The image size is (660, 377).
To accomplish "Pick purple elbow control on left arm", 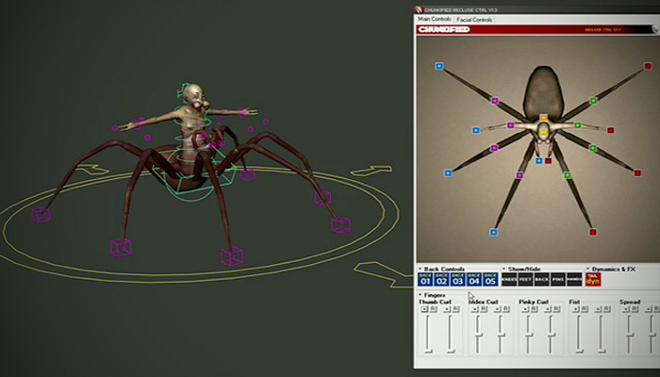I will click(x=511, y=125).
